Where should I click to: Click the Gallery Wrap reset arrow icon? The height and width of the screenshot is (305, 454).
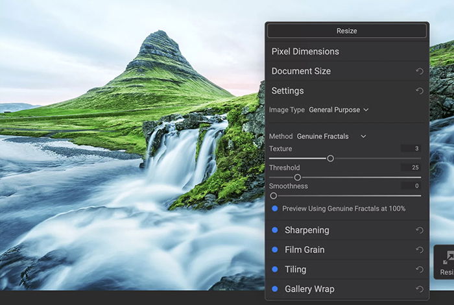419,289
